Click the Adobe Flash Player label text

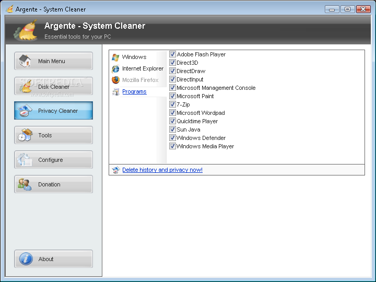[201, 54]
